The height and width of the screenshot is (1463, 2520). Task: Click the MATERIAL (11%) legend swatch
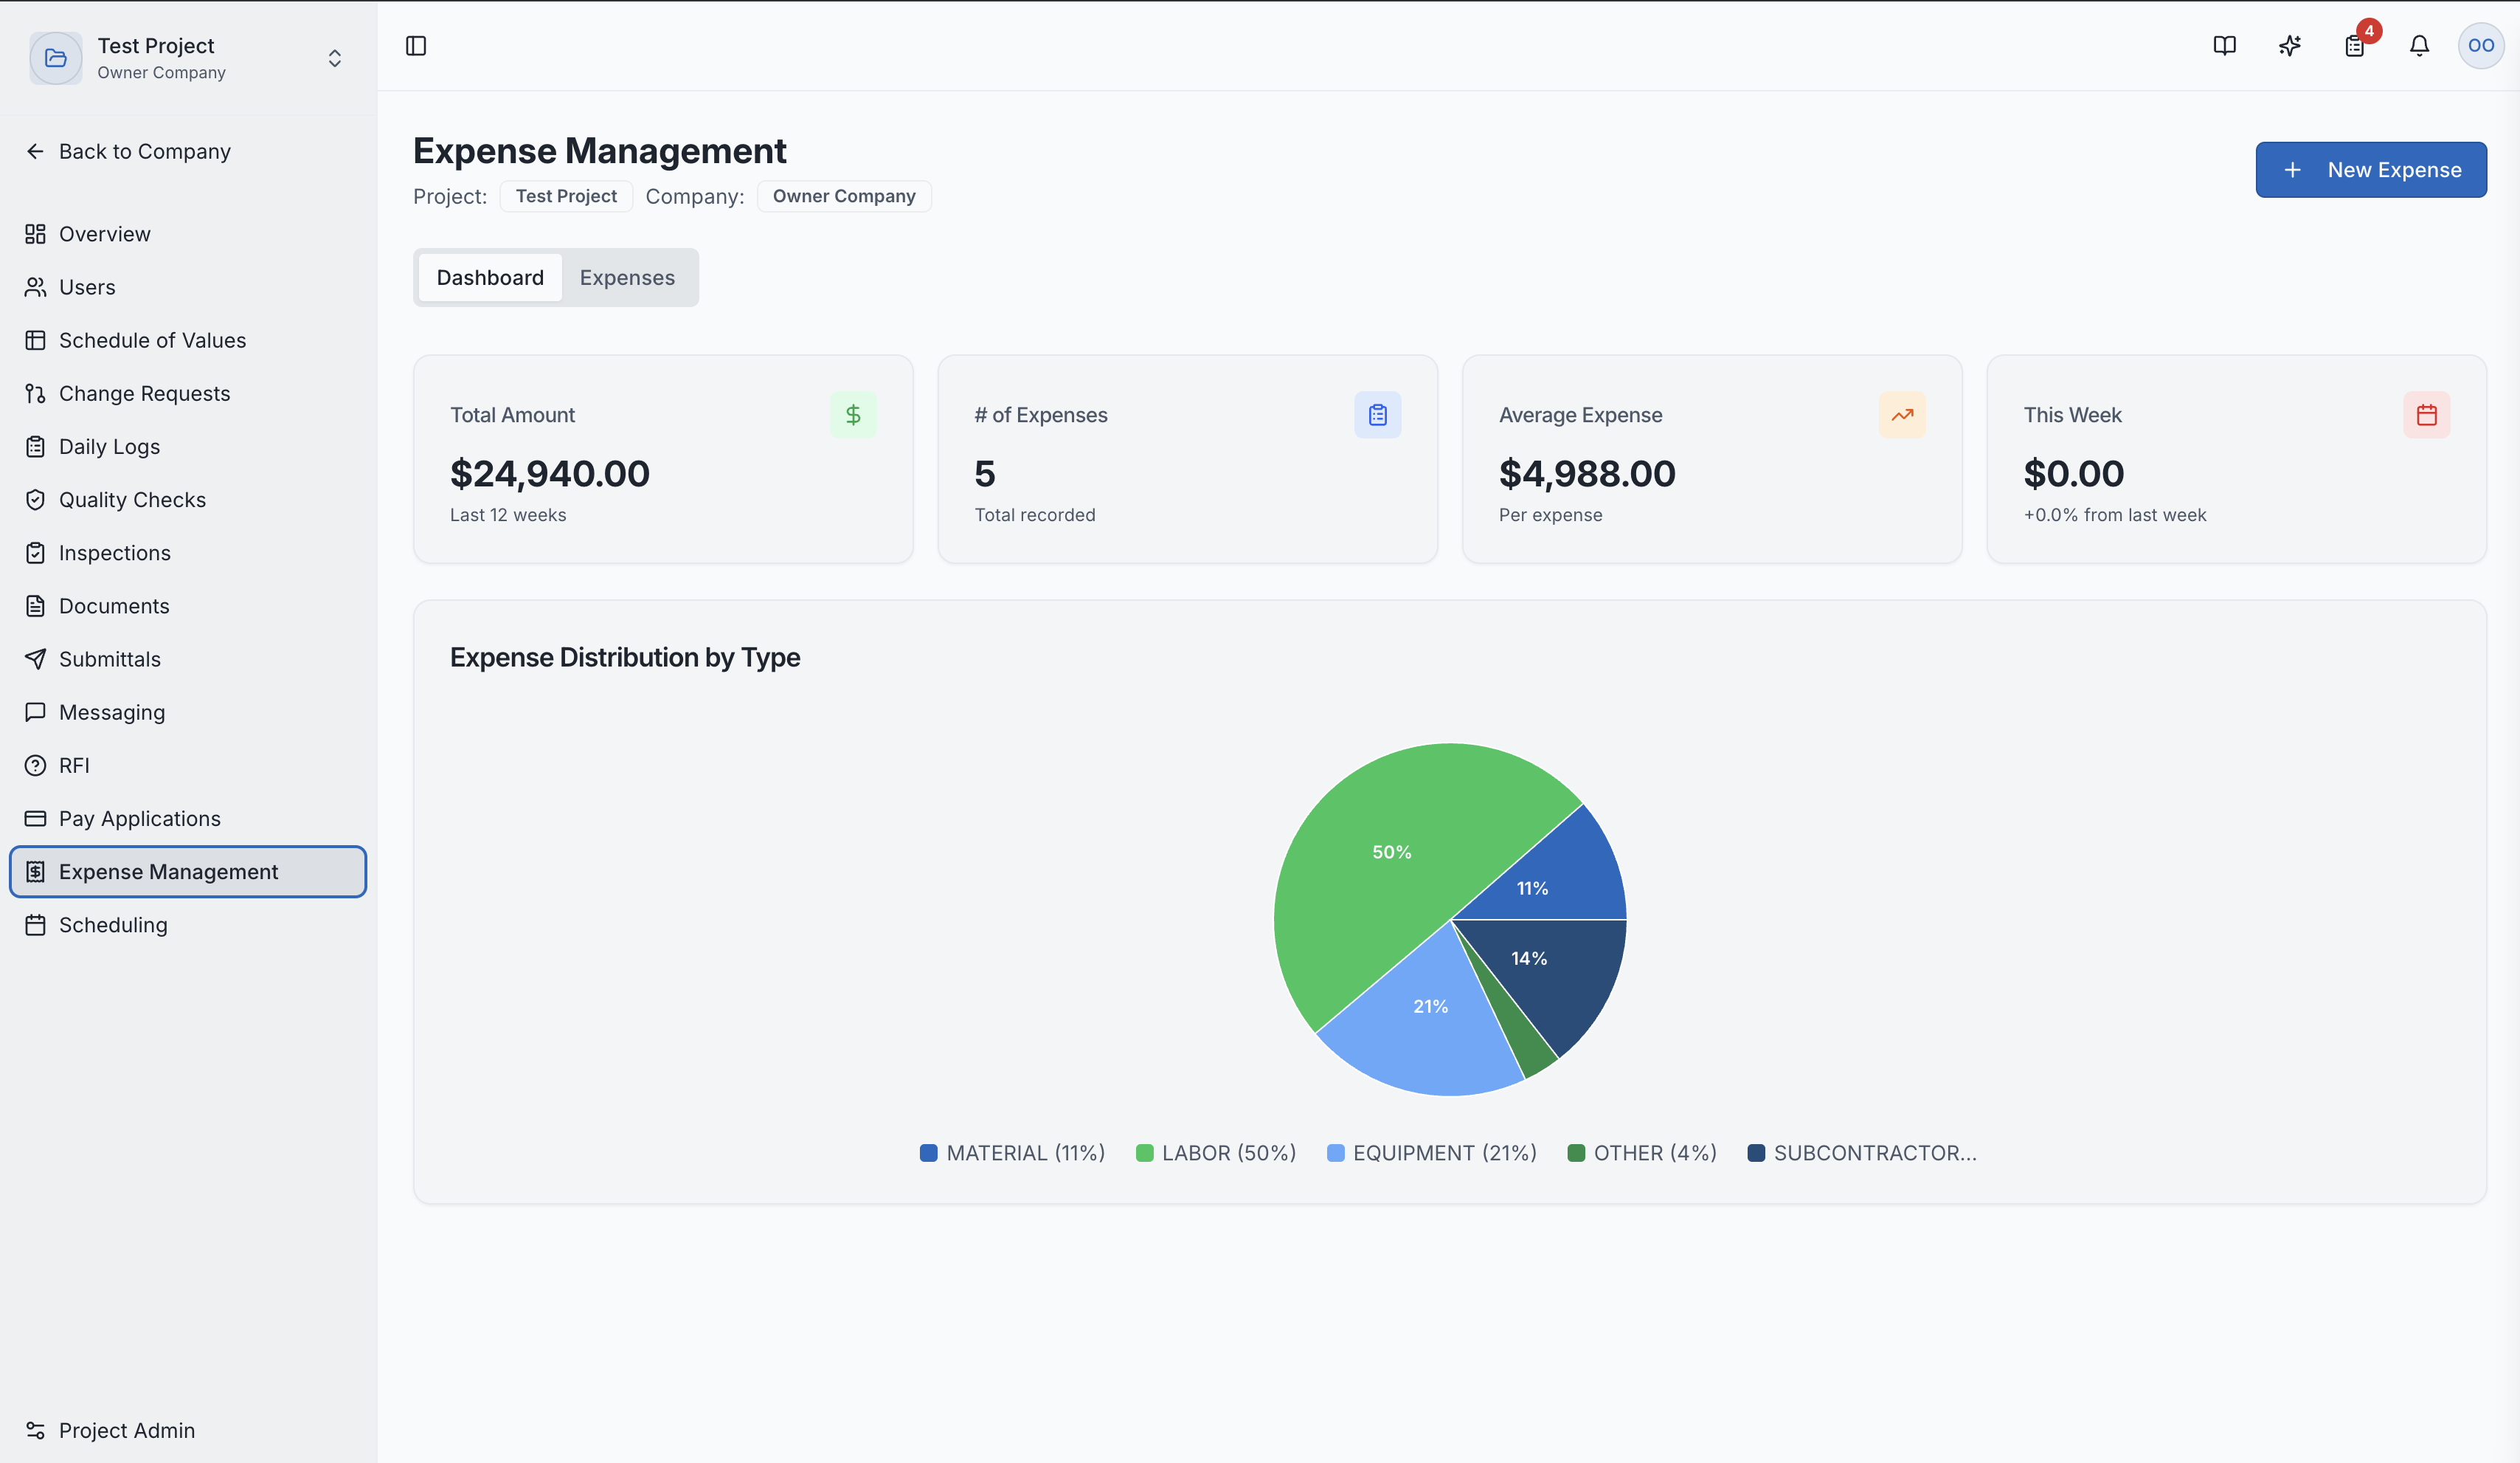point(929,1153)
